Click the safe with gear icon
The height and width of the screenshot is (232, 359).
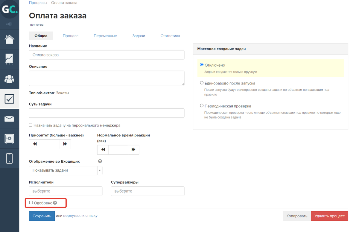(10, 138)
